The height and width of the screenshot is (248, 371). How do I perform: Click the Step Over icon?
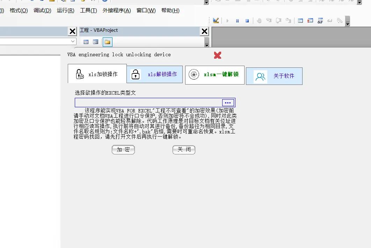279,21
